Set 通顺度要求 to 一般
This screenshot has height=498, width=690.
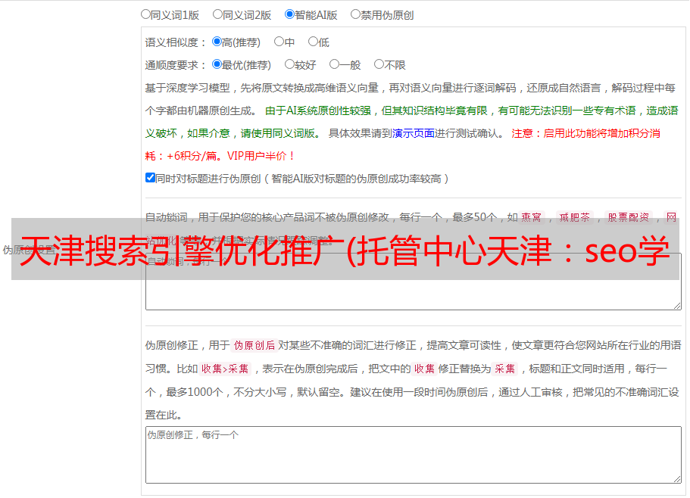335,64
